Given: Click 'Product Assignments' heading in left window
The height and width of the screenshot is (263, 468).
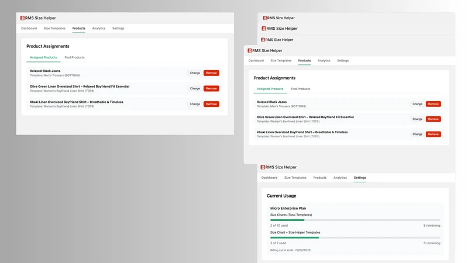Looking at the screenshot, I should 48,46.
